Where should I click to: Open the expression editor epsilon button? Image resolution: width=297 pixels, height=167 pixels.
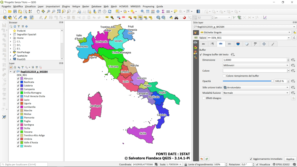click(294, 38)
